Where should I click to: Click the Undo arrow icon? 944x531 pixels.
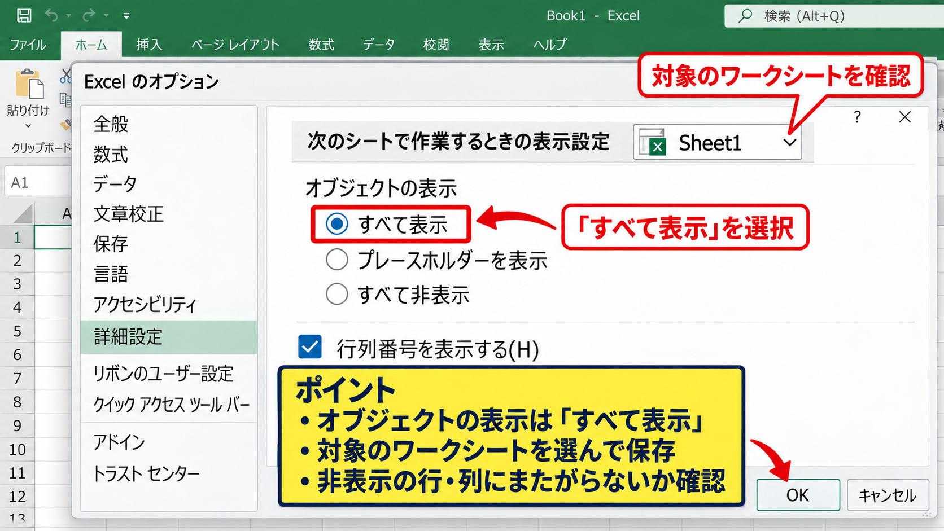click(x=51, y=15)
